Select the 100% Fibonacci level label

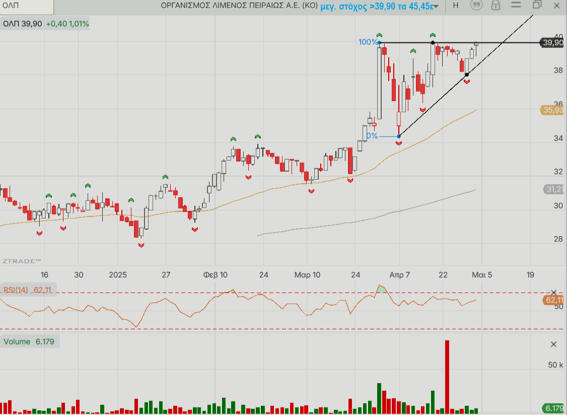pyautogui.click(x=368, y=42)
